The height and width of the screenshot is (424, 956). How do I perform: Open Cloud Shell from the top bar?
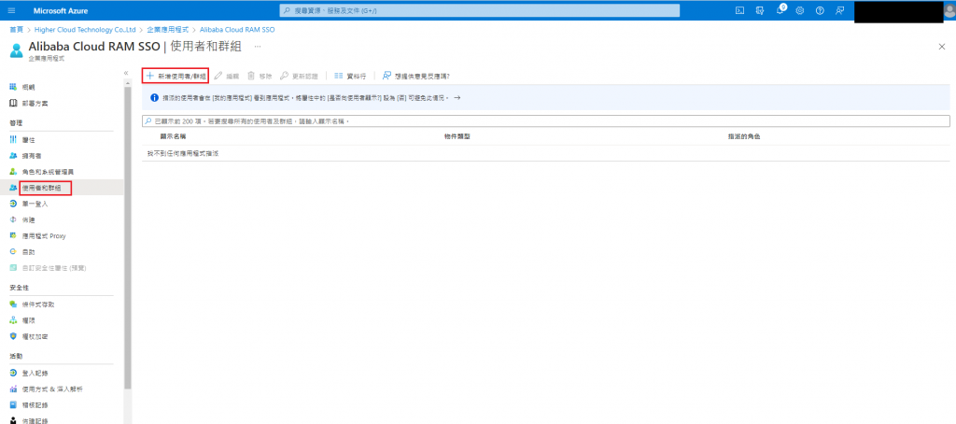(739, 10)
